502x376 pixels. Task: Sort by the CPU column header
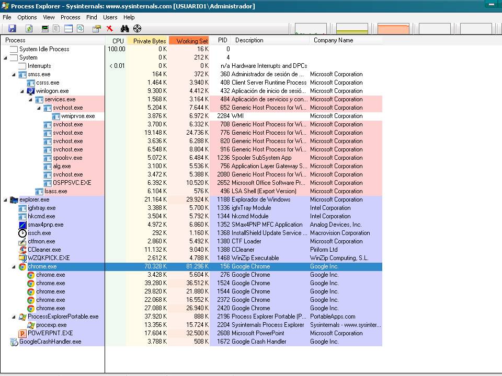coord(116,41)
